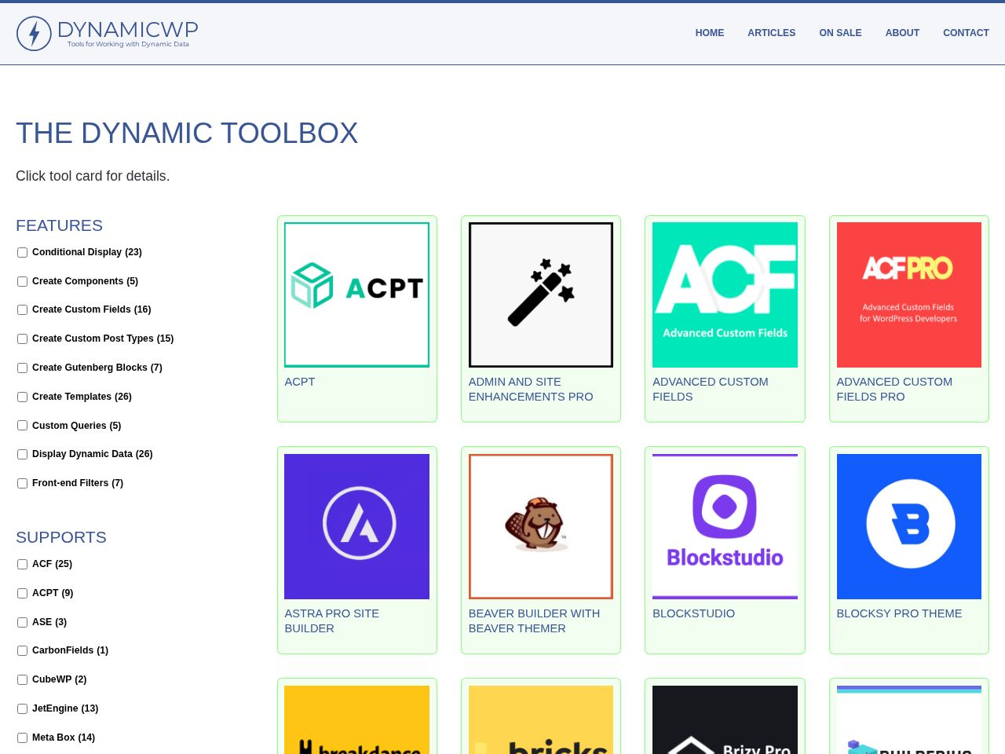Enable the Create Templates checkbox
Screen dimensions: 1005x754
pyautogui.click(x=22, y=397)
